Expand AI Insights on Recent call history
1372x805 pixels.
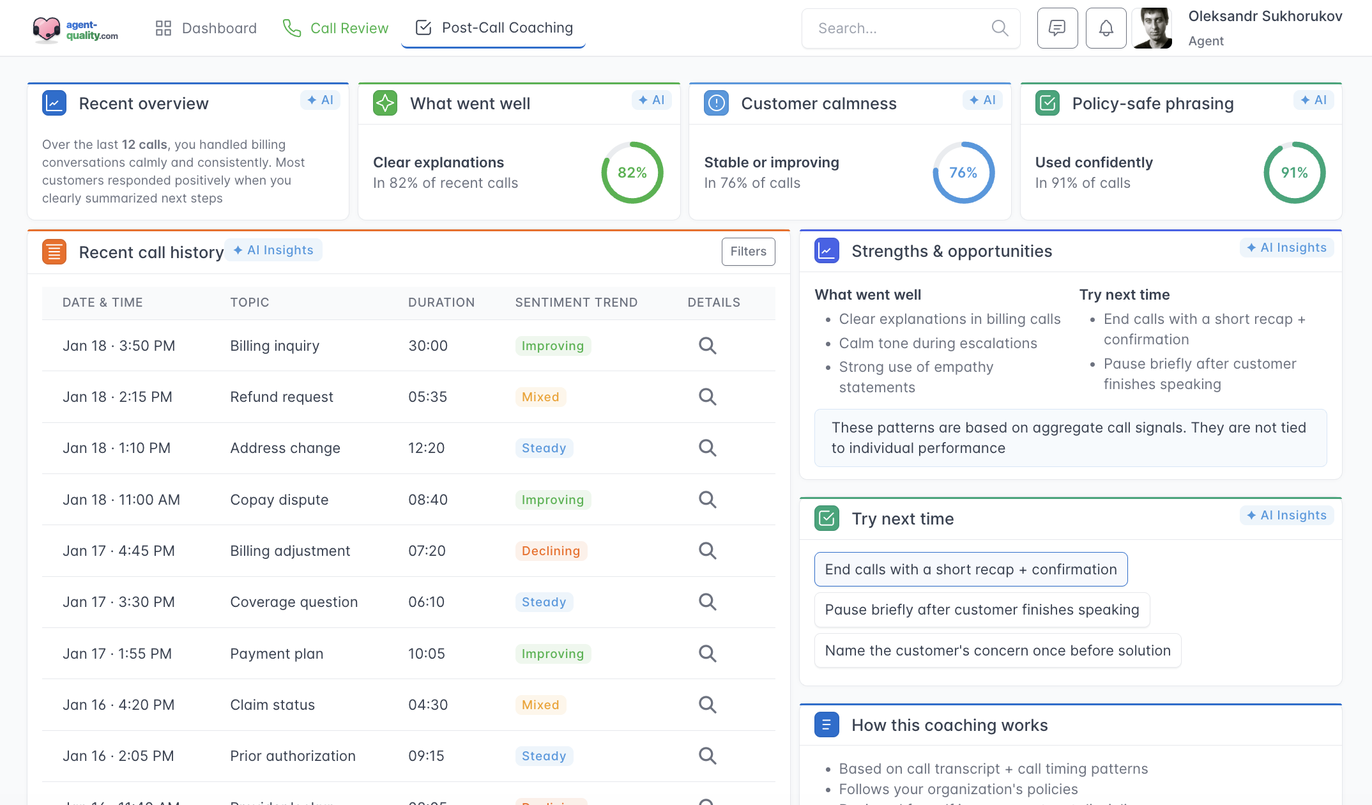pos(273,250)
